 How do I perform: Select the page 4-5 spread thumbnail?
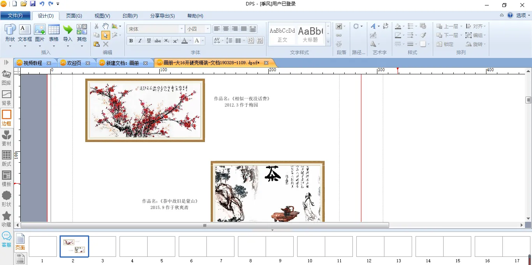coord(147,247)
